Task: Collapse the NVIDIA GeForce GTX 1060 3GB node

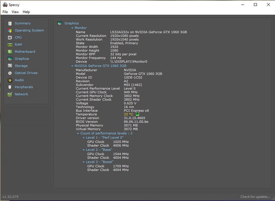Action: pos(72,66)
